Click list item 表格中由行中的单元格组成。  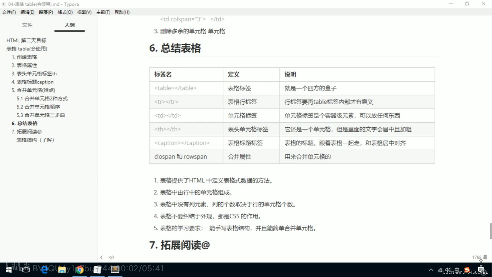[196, 192]
